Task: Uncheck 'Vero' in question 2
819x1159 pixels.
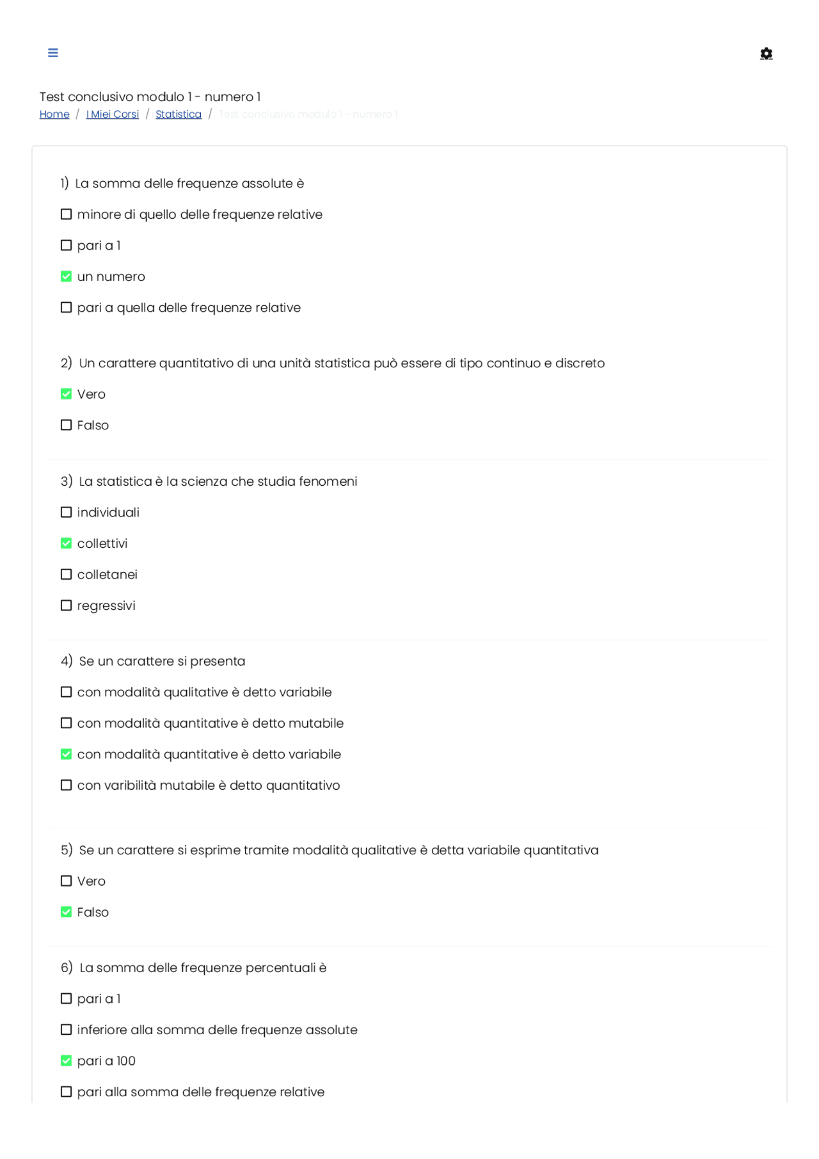Action: pos(66,394)
